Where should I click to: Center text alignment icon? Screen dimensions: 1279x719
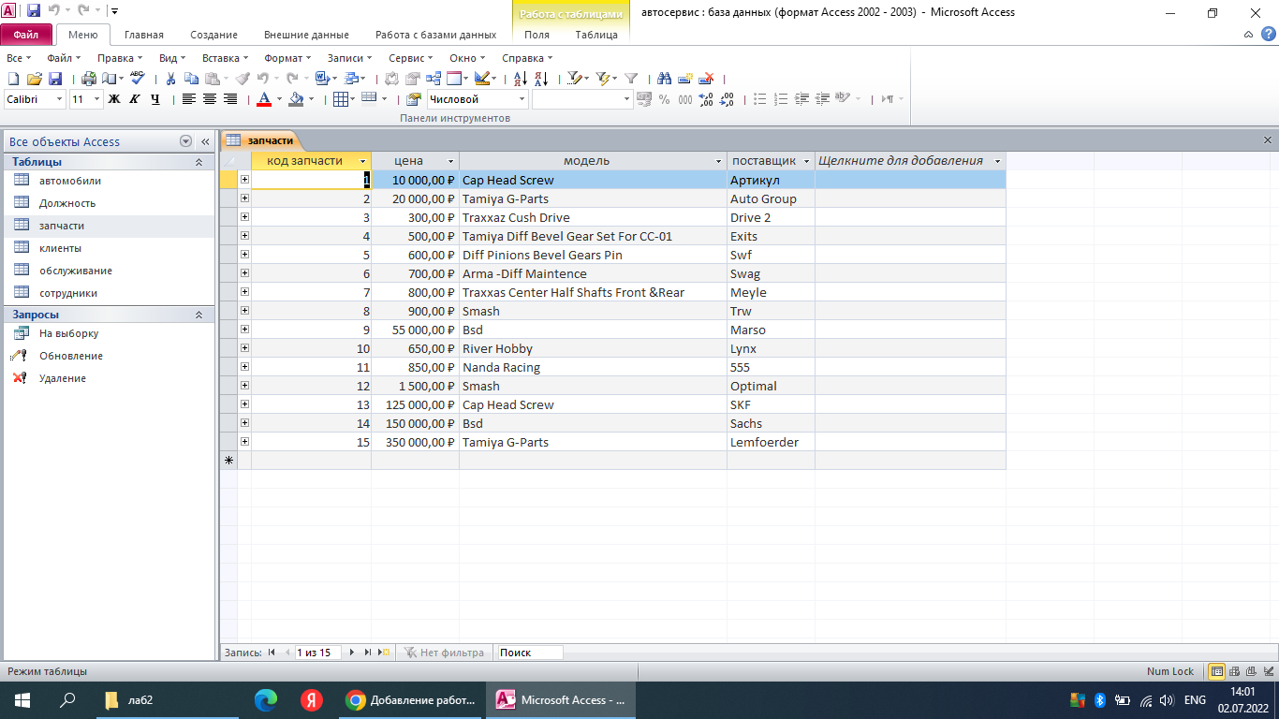tap(209, 99)
